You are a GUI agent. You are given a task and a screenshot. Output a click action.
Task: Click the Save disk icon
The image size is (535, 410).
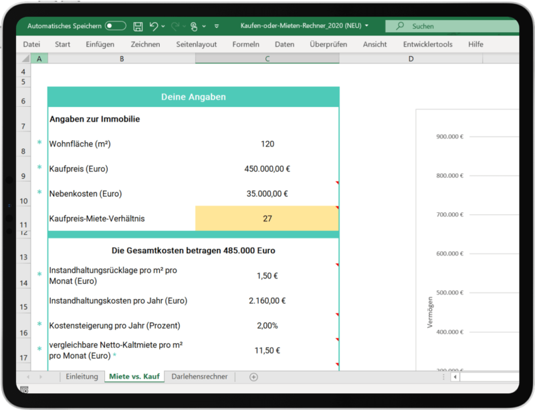(138, 26)
